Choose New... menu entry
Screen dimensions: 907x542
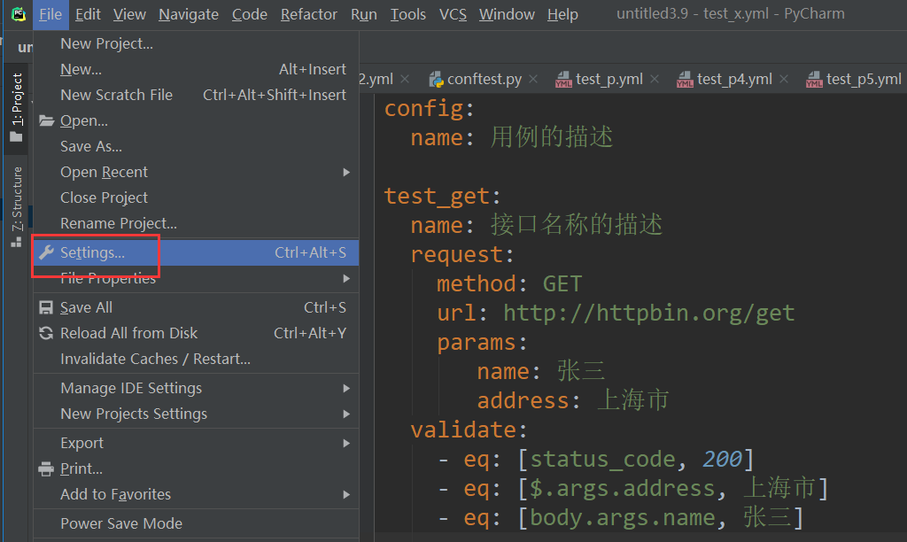click(x=196, y=69)
